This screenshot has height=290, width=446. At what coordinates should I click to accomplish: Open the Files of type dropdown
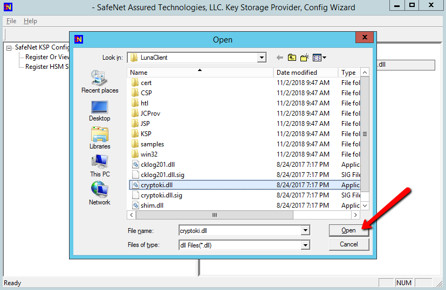305,245
